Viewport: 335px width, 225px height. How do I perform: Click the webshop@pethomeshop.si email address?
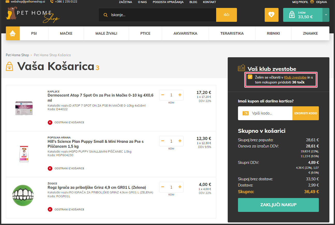click(x=27, y=2)
